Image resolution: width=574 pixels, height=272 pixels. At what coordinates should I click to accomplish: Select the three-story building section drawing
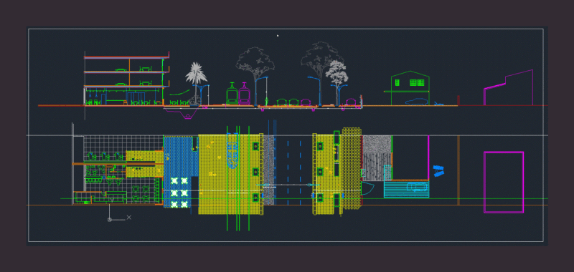(127, 79)
